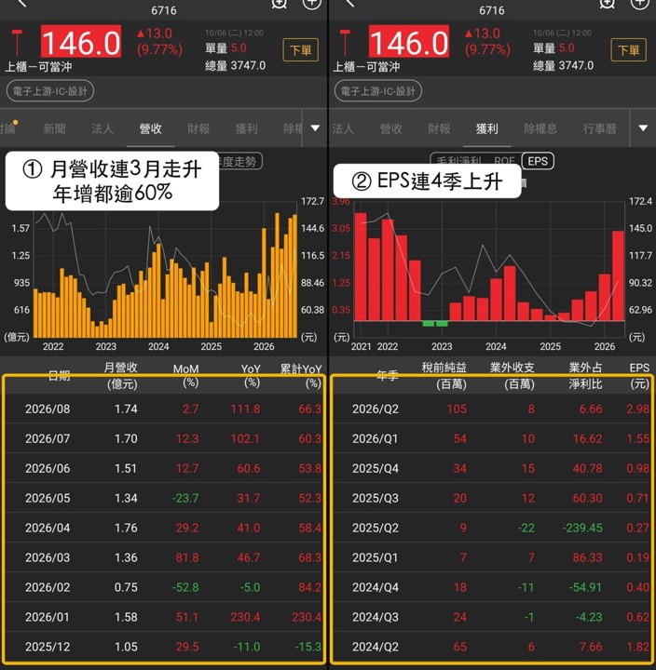
Task: Select the 111.8 YoY value
Action: 246,409
